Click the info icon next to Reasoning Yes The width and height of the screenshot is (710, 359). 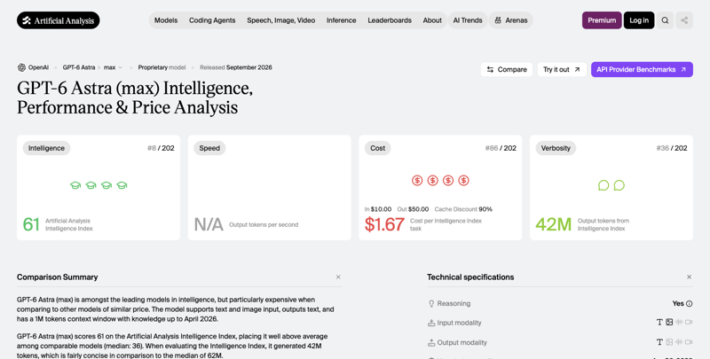click(x=690, y=303)
